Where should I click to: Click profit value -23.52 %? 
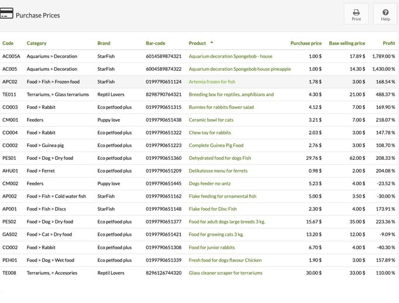point(386,184)
